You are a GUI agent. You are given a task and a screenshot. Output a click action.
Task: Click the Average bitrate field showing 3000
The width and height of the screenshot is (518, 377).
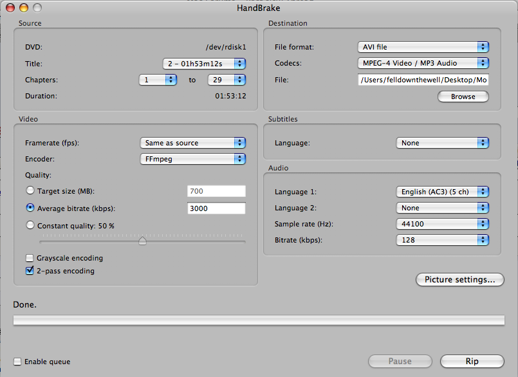pyautogui.click(x=216, y=208)
